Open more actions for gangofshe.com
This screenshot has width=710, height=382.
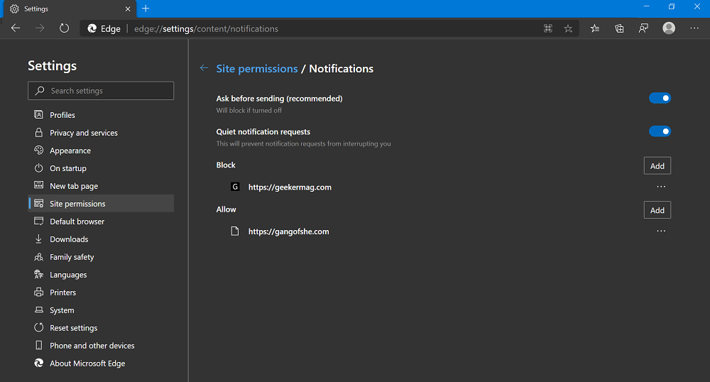click(x=661, y=231)
